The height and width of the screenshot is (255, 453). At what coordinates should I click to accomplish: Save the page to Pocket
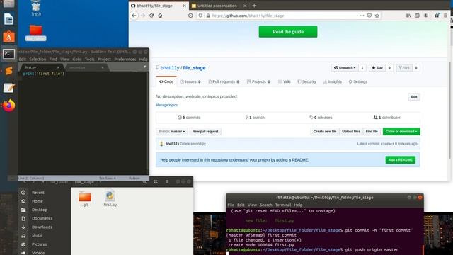369,16
